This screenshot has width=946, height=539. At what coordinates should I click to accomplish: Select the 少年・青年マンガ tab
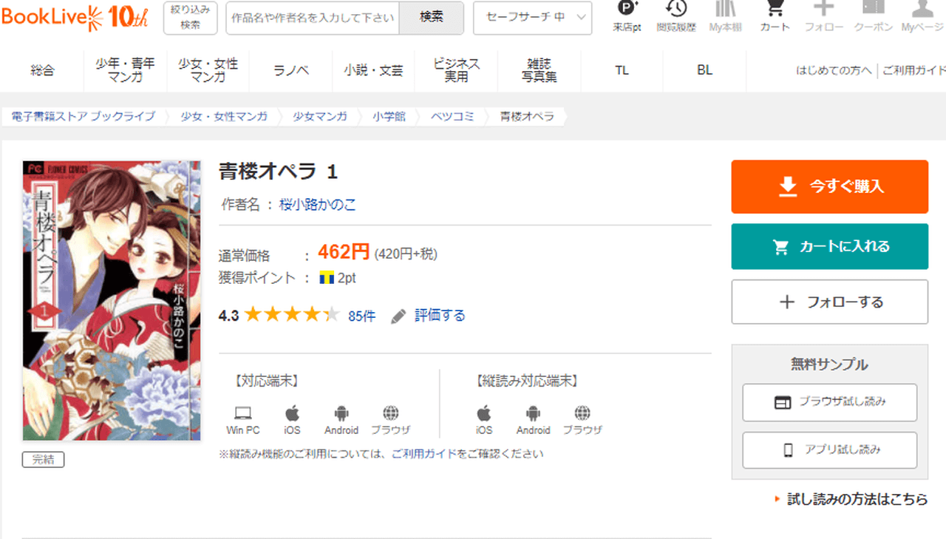tap(125, 70)
